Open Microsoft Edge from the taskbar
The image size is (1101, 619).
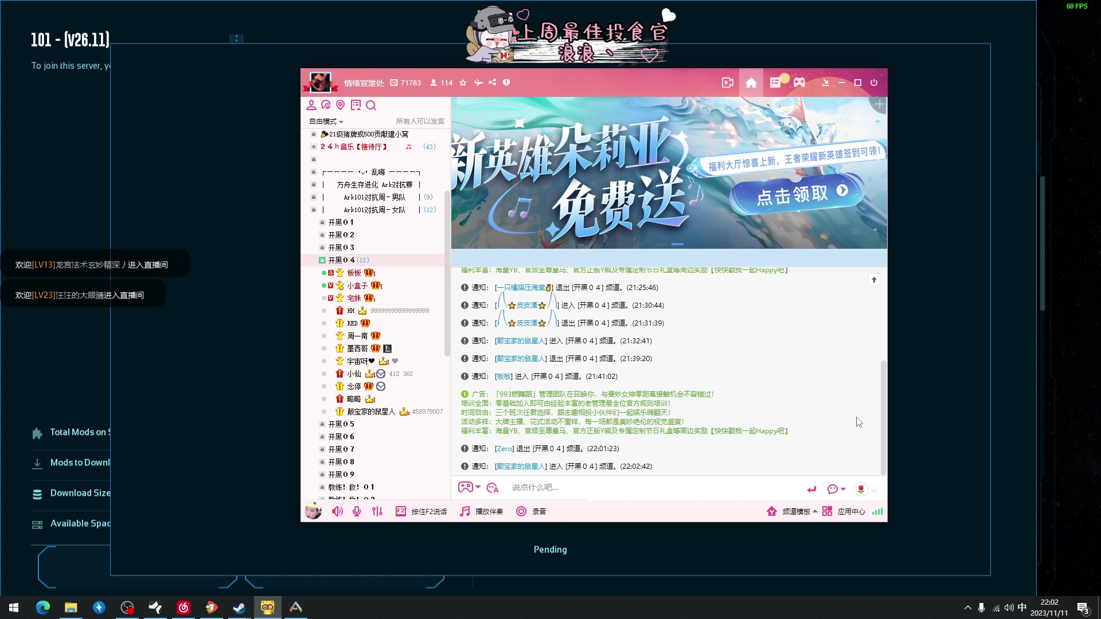(43, 608)
